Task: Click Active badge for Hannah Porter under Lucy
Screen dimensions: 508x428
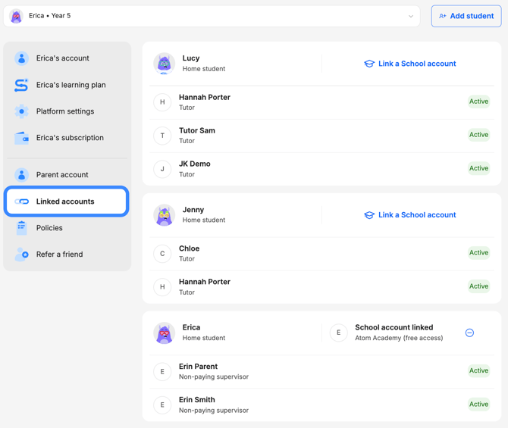Action: point(479,102)
